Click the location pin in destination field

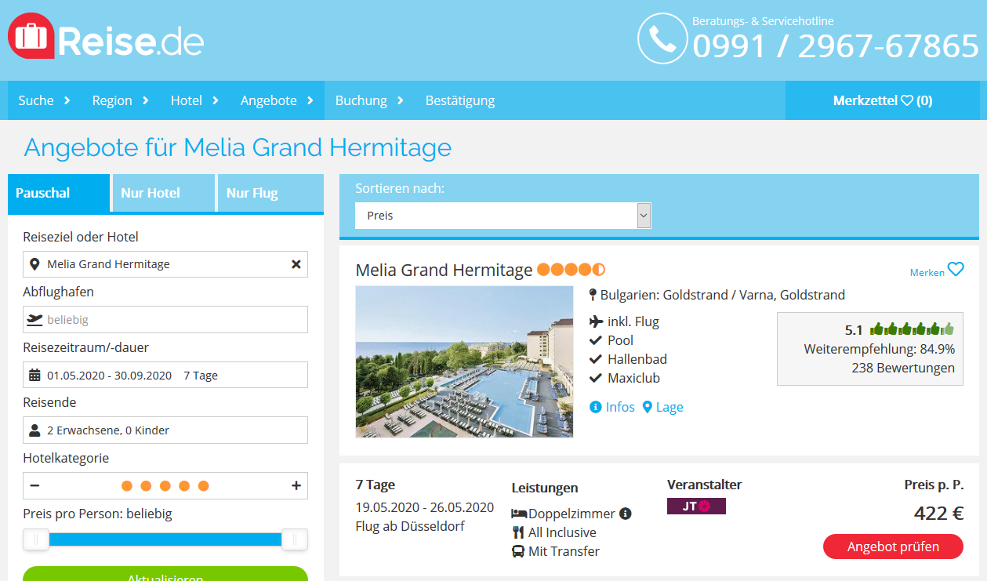tap(34, 264)
